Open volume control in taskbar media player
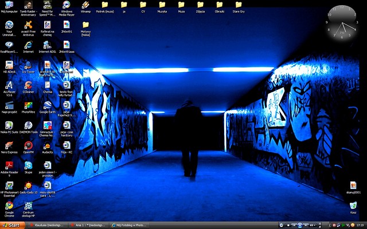367x229 pixels. 313,225
